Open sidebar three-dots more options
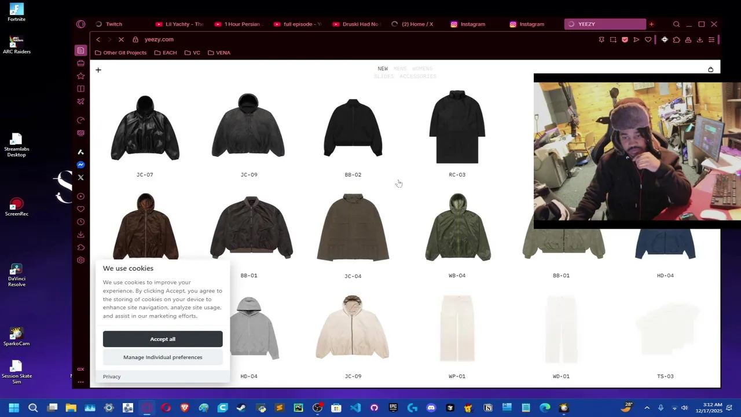741x417 pixels. click(x=80, y=381)
